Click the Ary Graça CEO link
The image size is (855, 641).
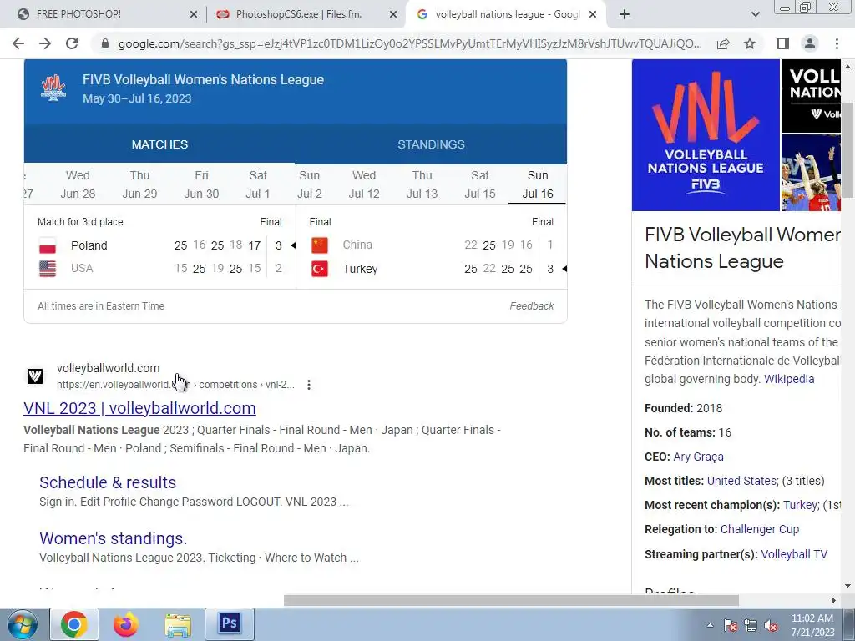pos(699,457)
